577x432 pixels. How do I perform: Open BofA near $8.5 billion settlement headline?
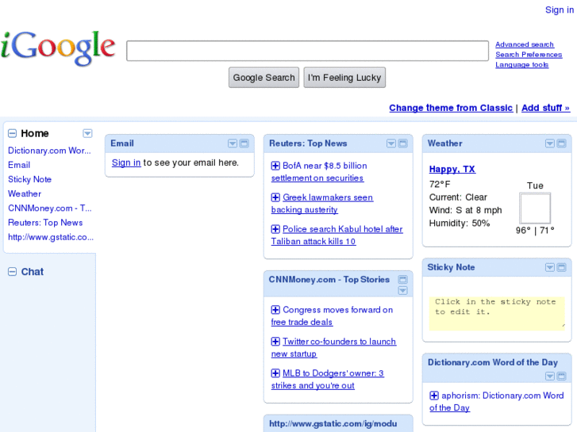pyautogui.click(x=319, y=172)
